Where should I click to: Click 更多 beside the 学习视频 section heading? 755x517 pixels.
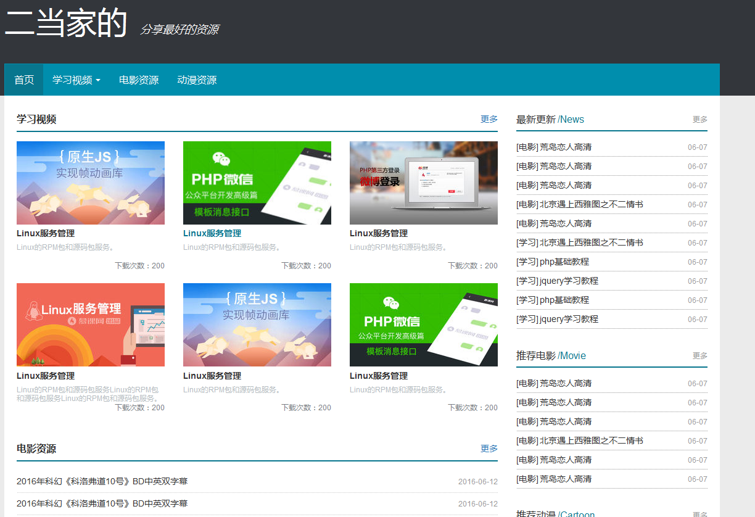489,119
